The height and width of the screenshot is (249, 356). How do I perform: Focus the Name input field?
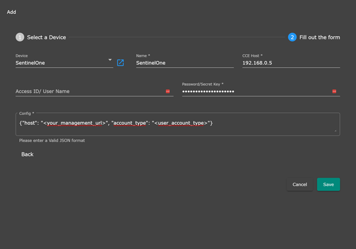[x=185, y=63]
